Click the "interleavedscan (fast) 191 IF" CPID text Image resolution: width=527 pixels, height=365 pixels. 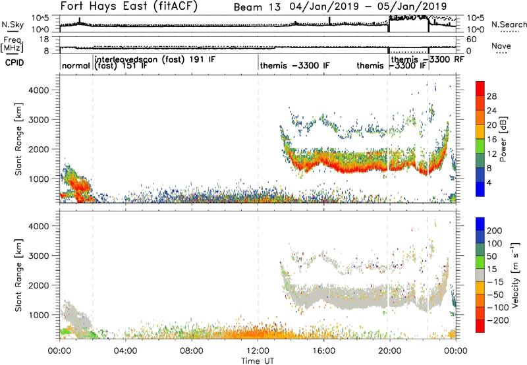coord(155,59)
